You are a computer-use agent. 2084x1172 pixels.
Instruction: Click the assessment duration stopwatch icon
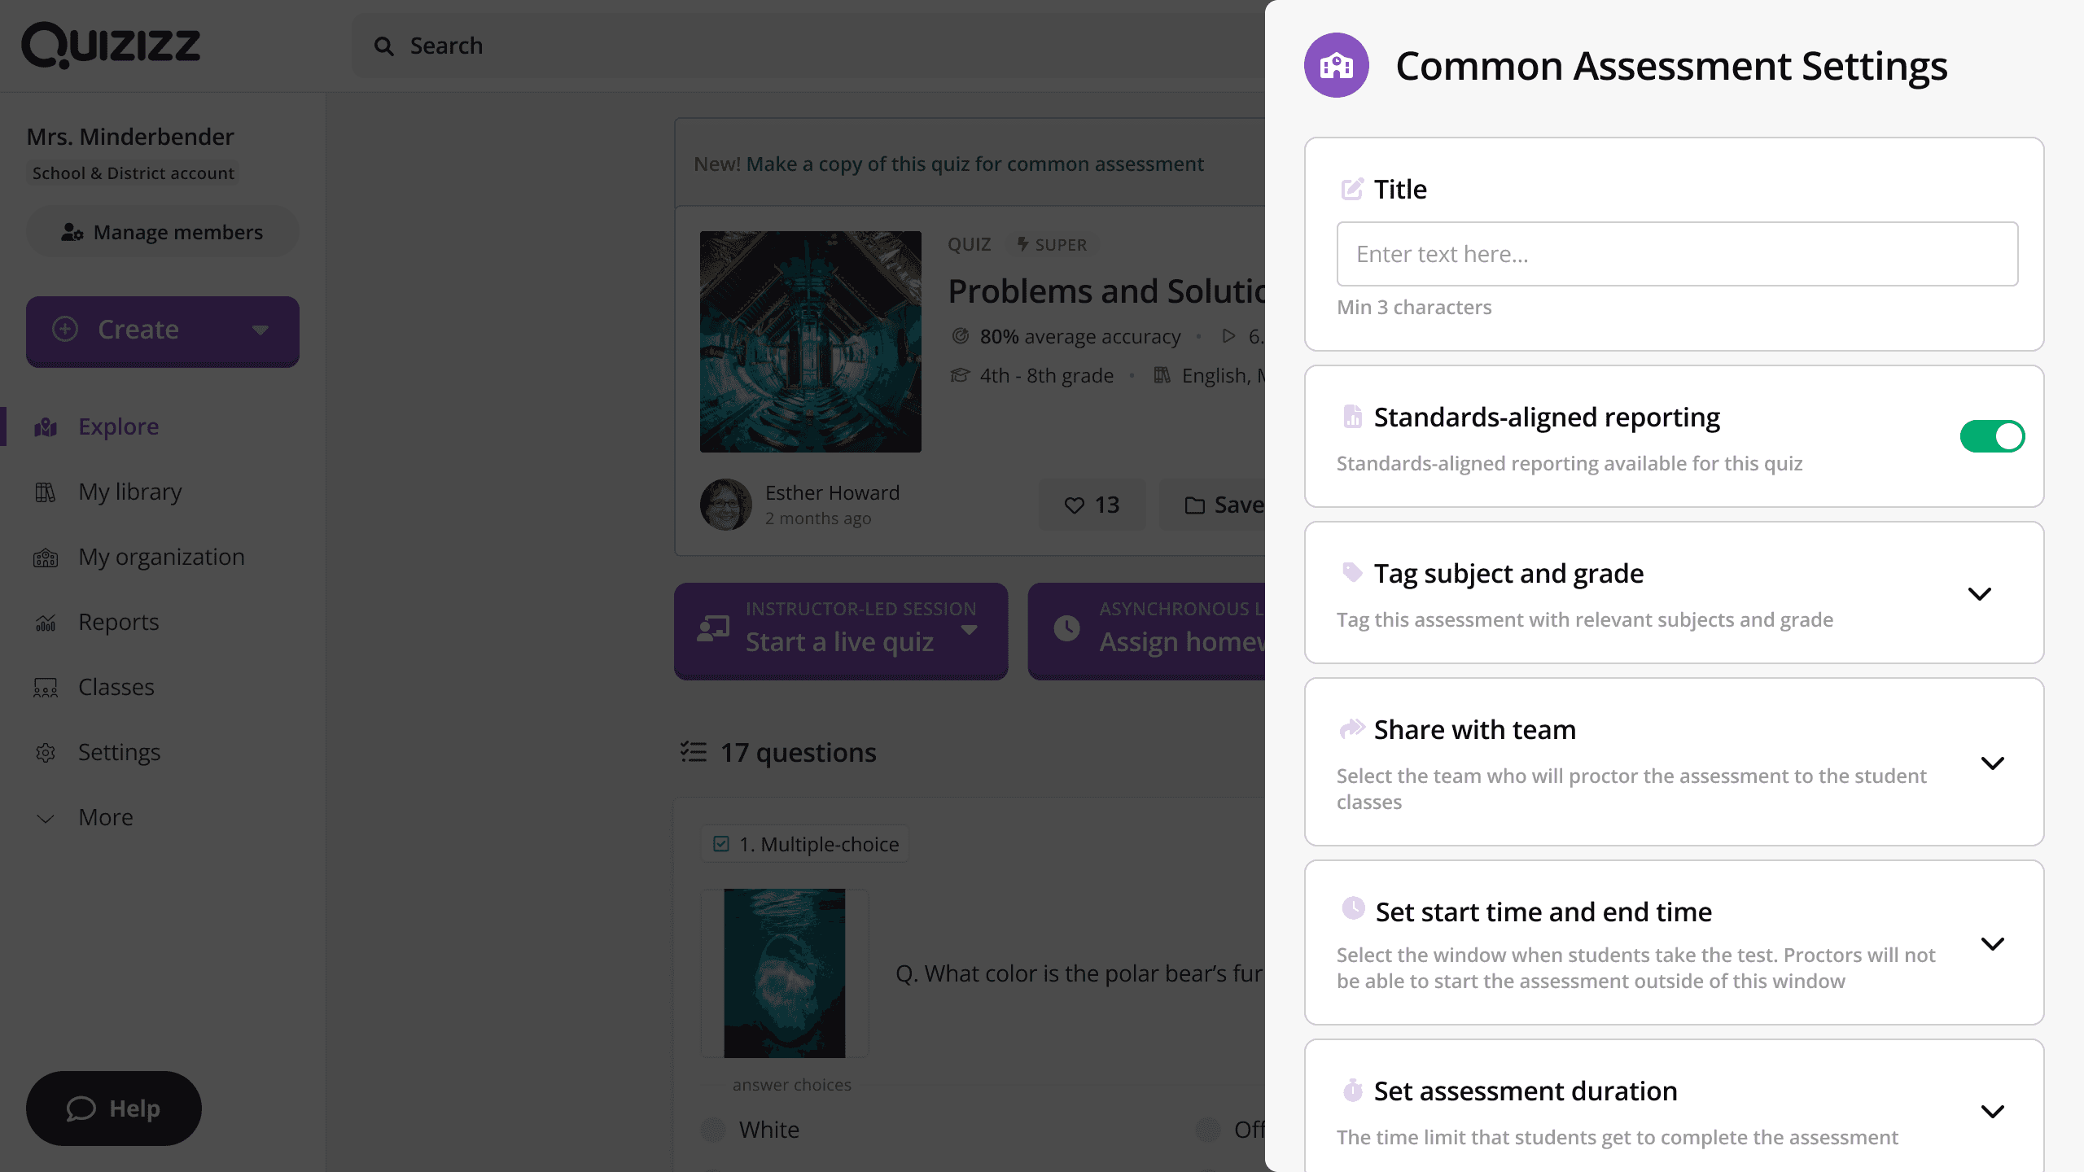[x=1352, y=1090]
